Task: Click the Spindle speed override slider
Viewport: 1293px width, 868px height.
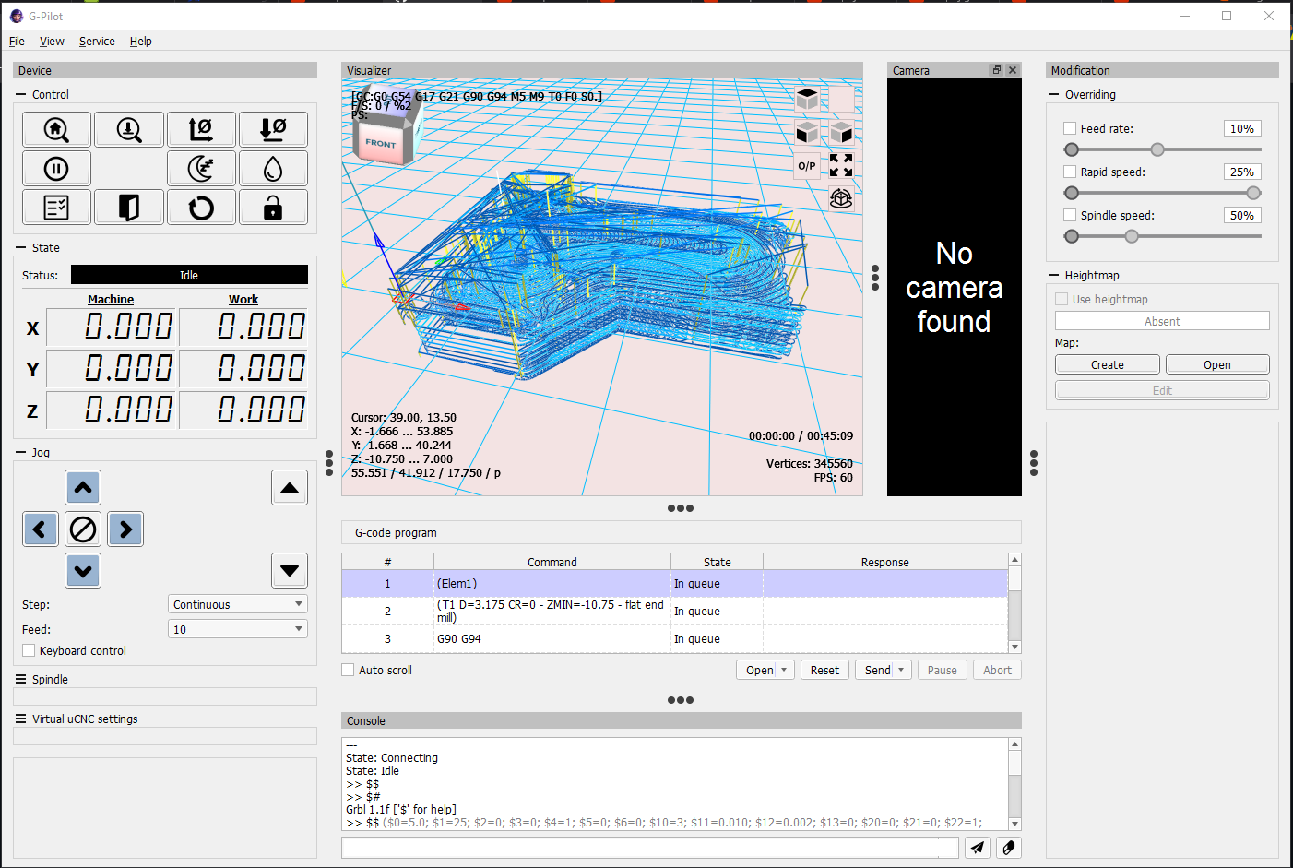Action: click(x=1132, y=237)
